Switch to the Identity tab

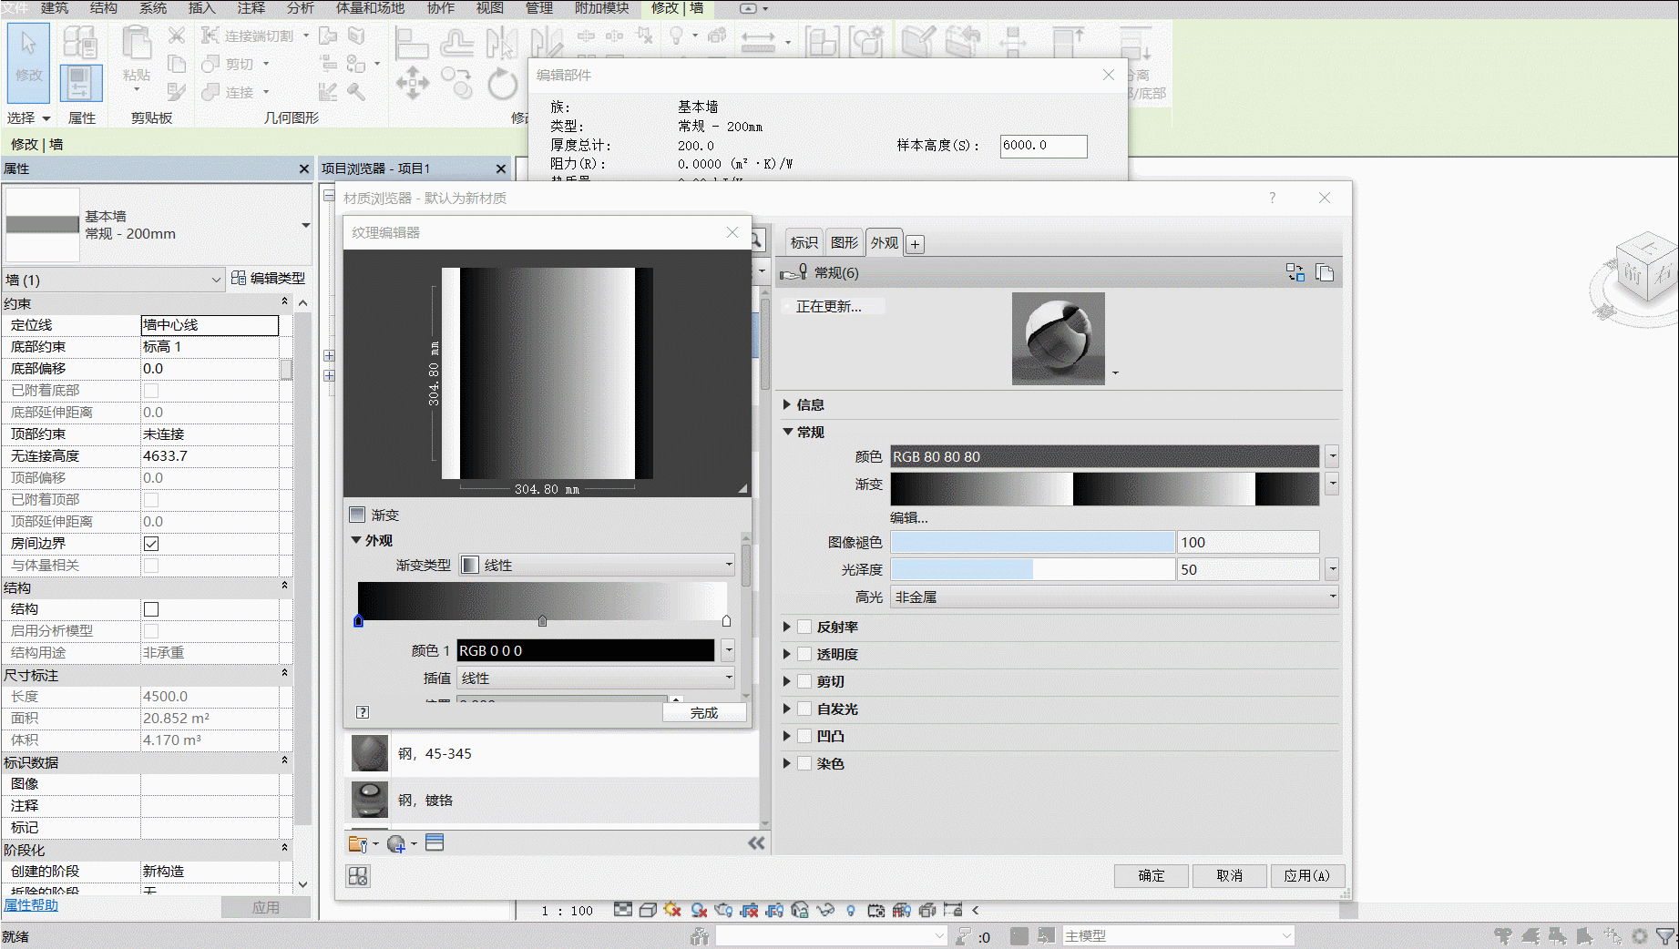pos(804,242)
